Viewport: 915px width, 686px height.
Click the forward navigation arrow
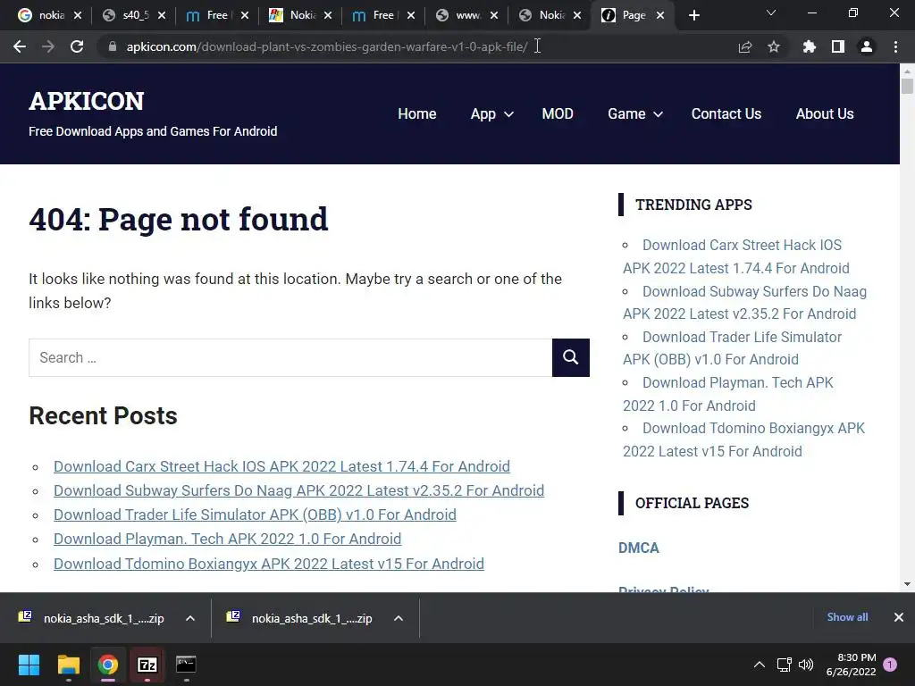(48, 46)
